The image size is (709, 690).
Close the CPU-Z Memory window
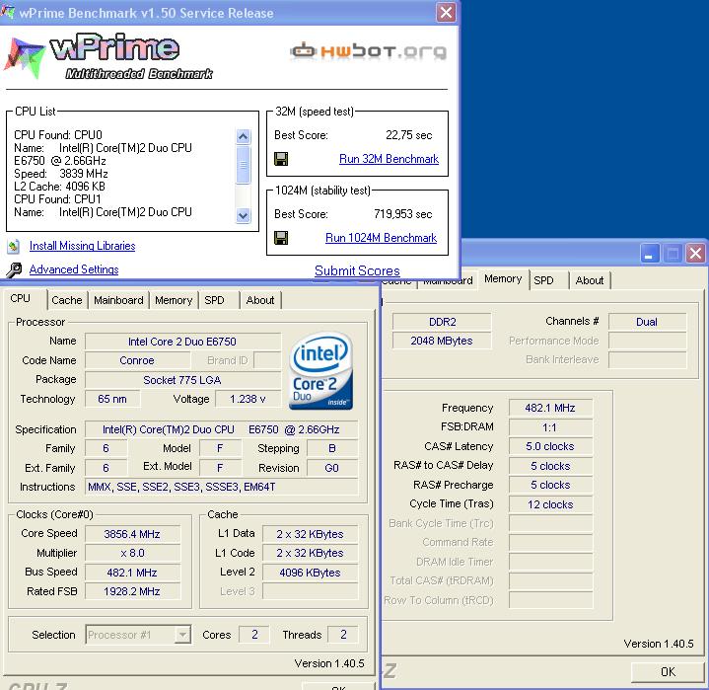click(x=695, y=253)
